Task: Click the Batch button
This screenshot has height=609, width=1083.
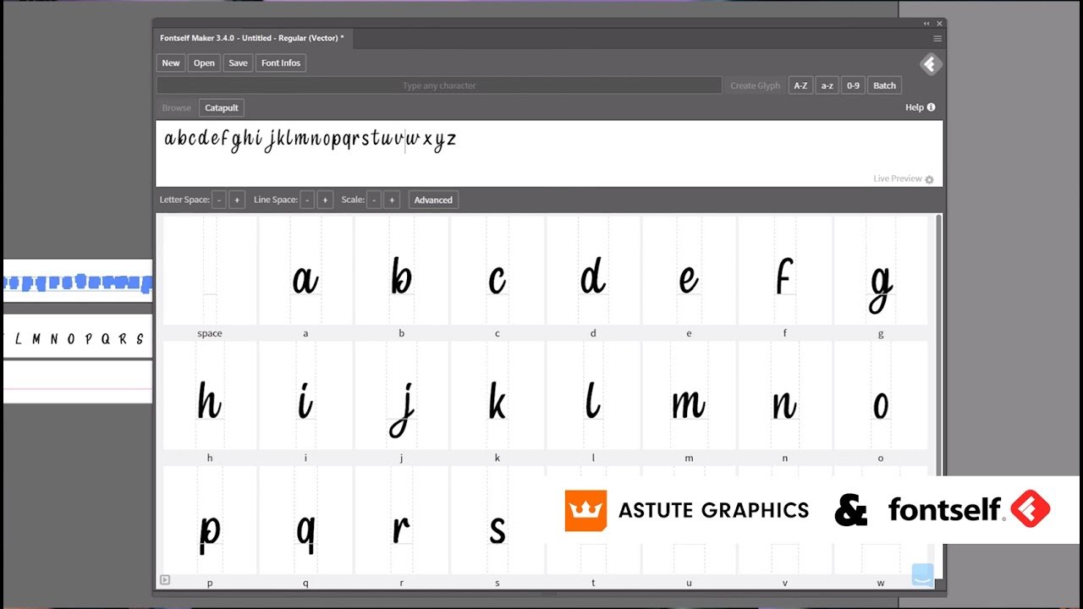Action: [x=884, y=85]
